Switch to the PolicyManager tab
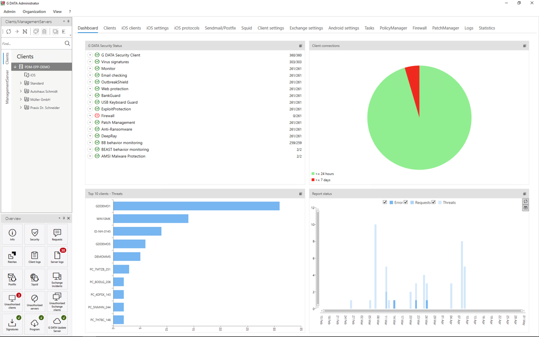The height and width of the screenshot is (337, 539). click(393, 28)
